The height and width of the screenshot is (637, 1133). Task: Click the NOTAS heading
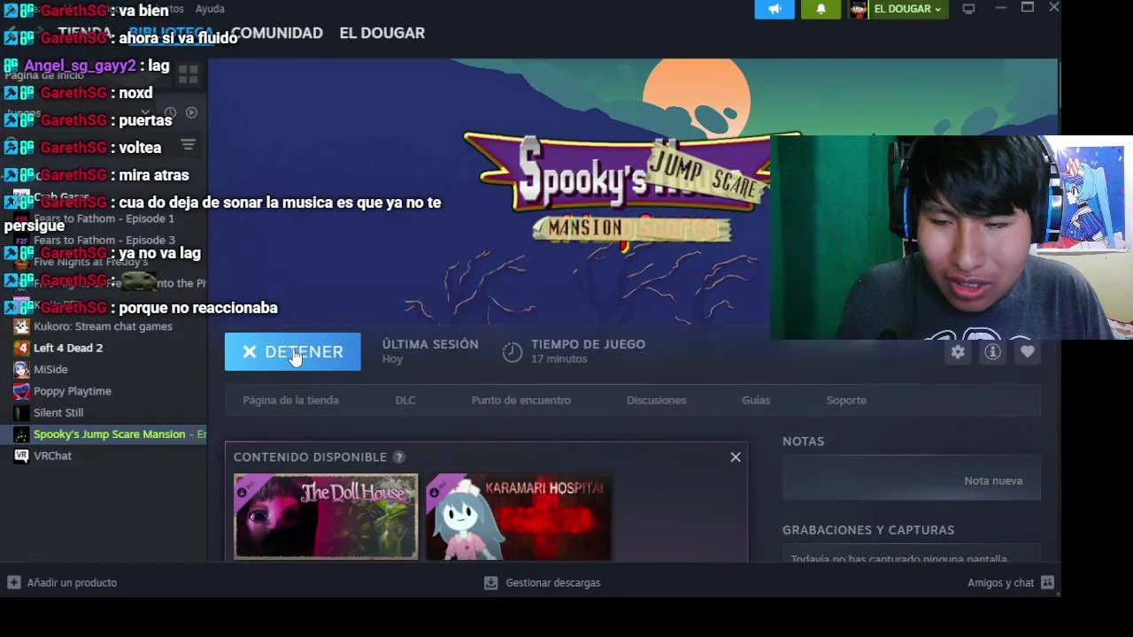tap(803, 441)
